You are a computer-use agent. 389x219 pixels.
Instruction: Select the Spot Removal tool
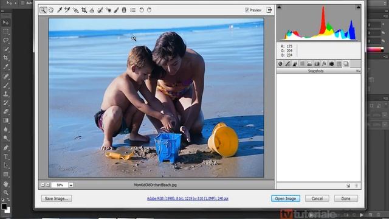[100, 10]
